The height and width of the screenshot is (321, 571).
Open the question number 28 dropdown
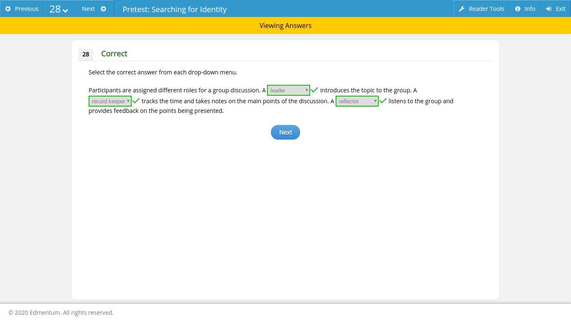[60, 9]
